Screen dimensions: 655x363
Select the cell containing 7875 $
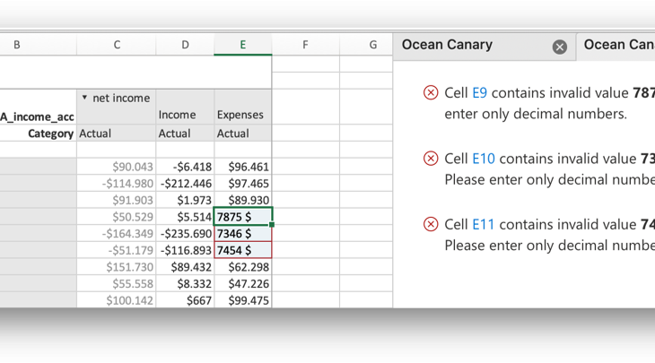point(242,217)
